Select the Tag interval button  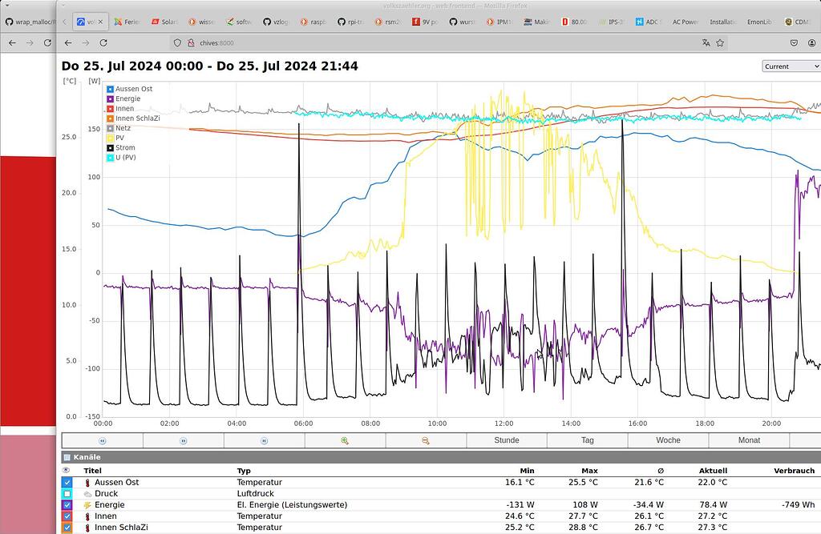pyautogui.click(x=587, y=440)
